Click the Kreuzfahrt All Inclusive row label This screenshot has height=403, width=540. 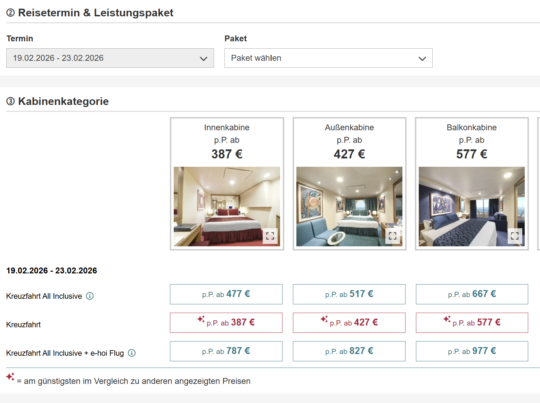44,296
